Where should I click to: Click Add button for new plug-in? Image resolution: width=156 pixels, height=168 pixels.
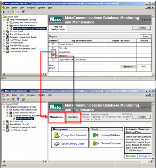(x=144, y=66)
